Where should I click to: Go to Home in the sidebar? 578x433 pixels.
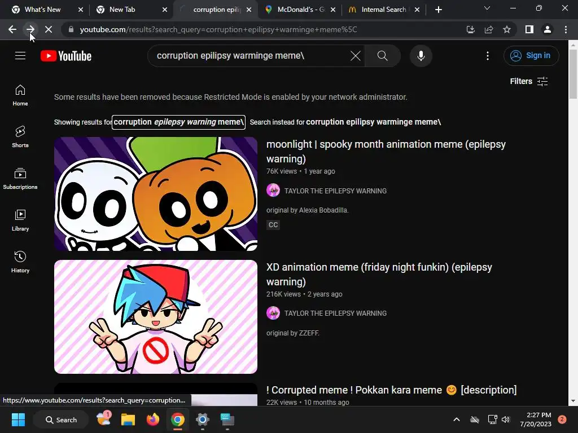(20, 95)
